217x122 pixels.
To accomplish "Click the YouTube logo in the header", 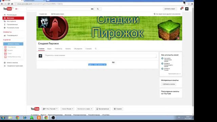I will (x=7, y=9).
